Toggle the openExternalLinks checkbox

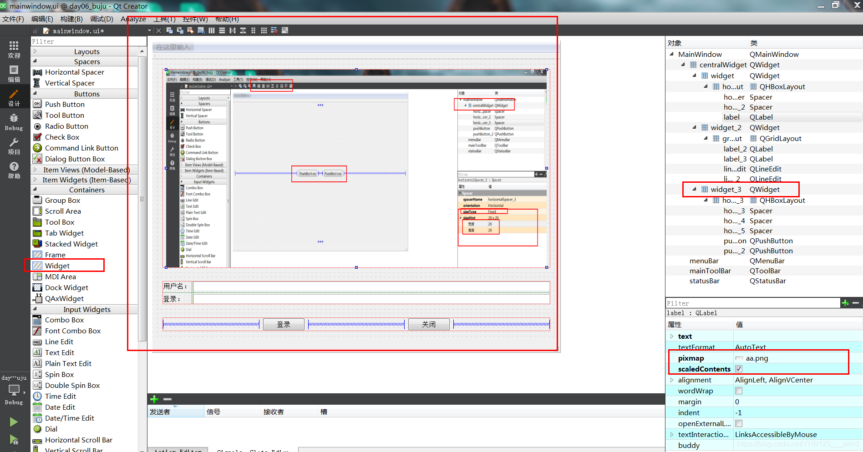(x=739, y=423)
